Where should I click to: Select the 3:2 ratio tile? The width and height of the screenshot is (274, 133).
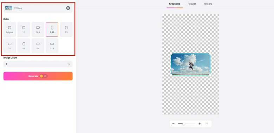(x=9, y=46)
